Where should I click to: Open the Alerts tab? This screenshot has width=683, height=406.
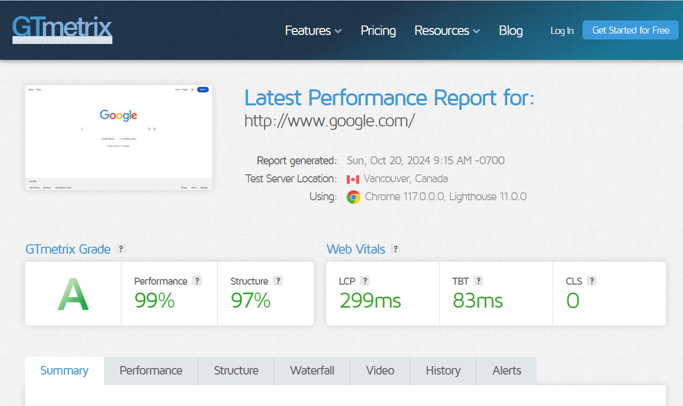coord(507,371)
